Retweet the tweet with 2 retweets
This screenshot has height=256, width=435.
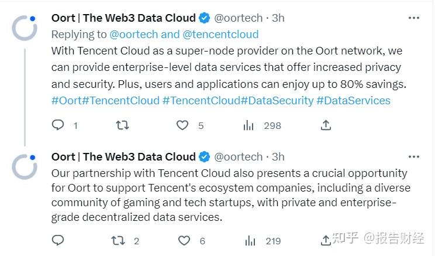tap(118, 240)
